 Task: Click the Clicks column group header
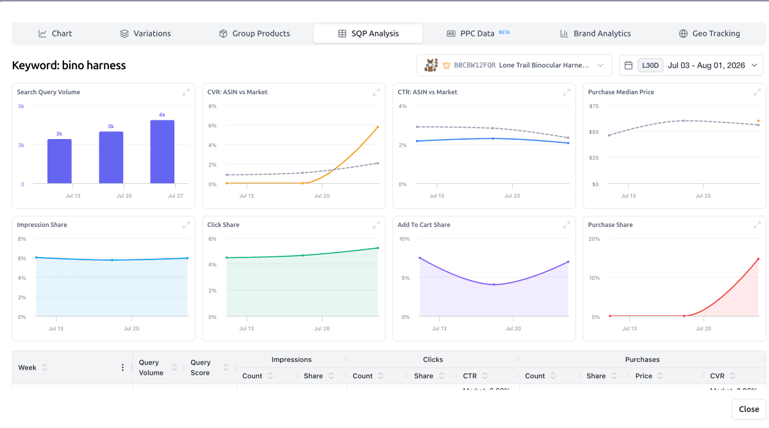point(433,359)
